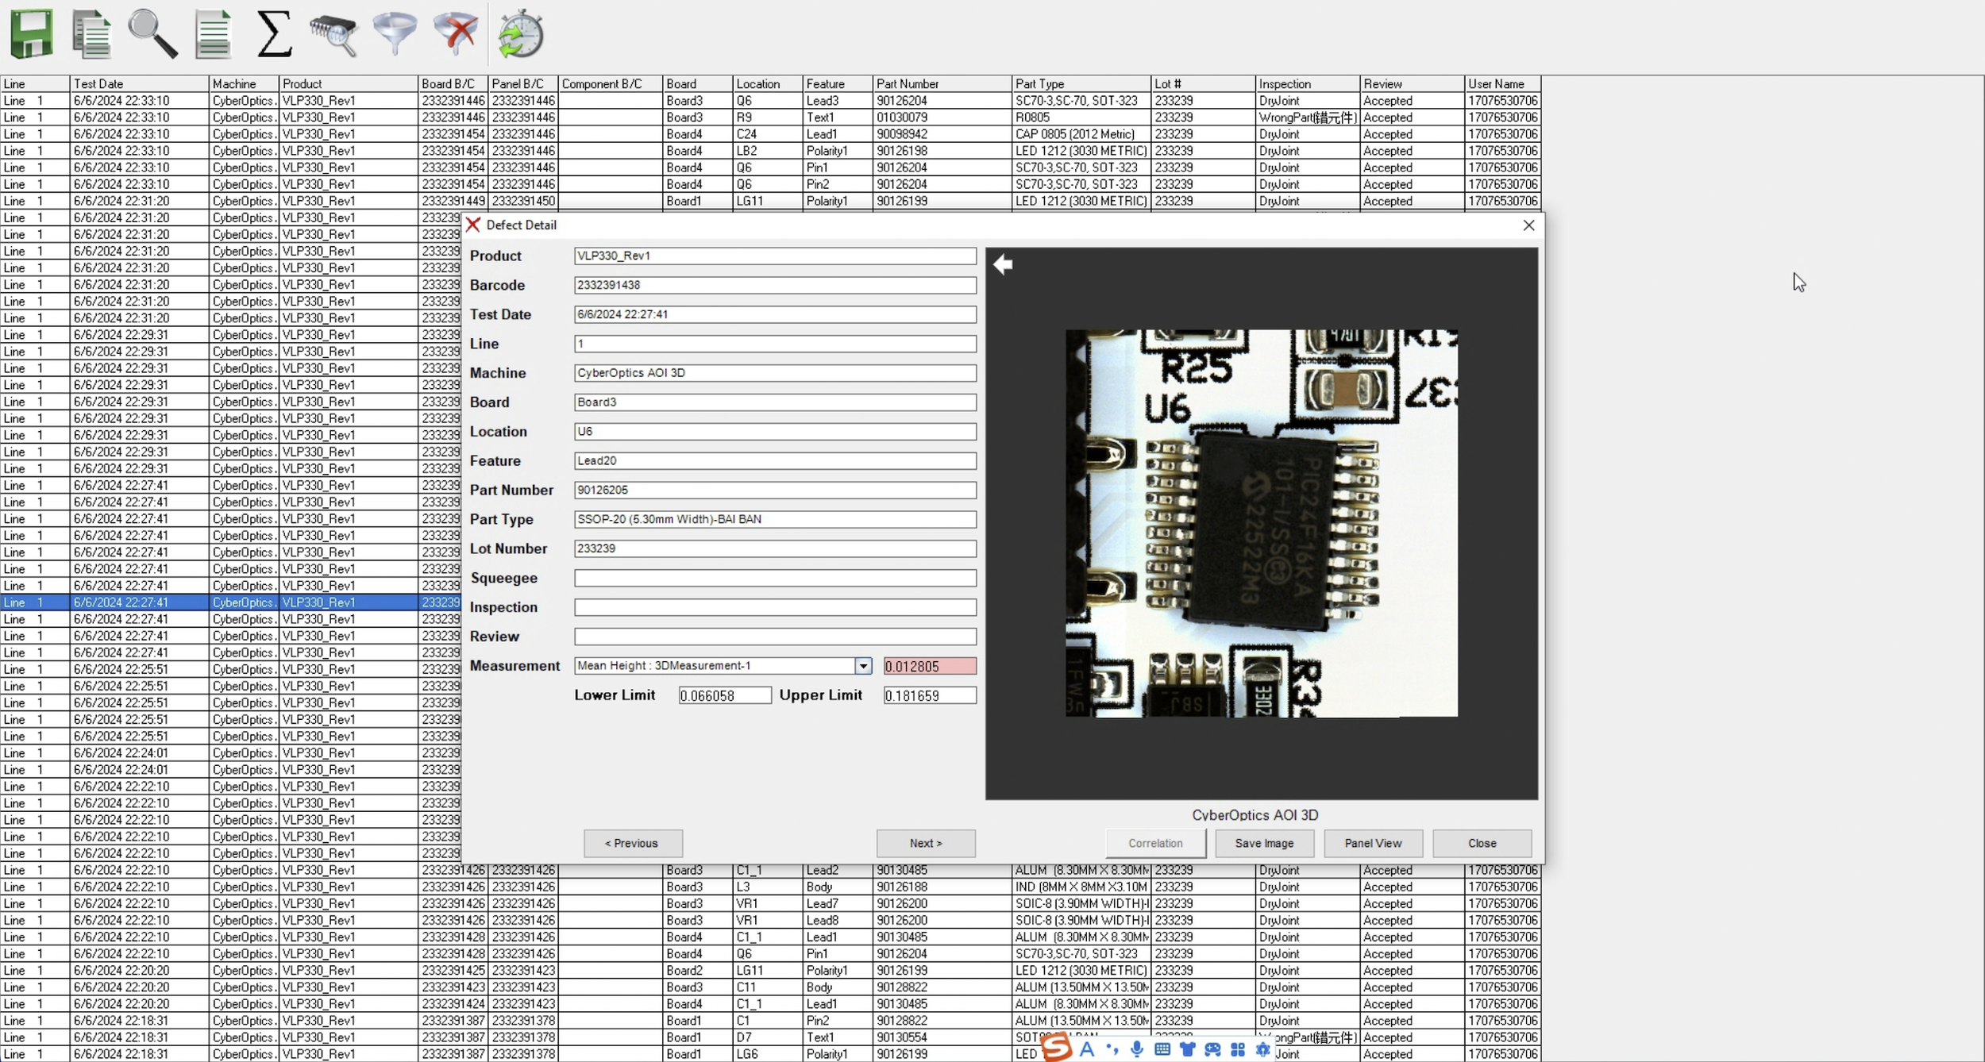
Task: Click the Machine field CyberOptics AOI 3D
Action: (x=775, y=373)
